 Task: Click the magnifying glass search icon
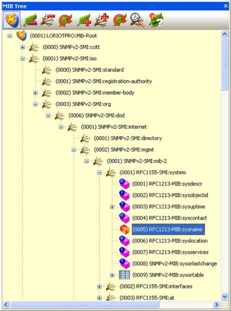click(x=137, y=20)
